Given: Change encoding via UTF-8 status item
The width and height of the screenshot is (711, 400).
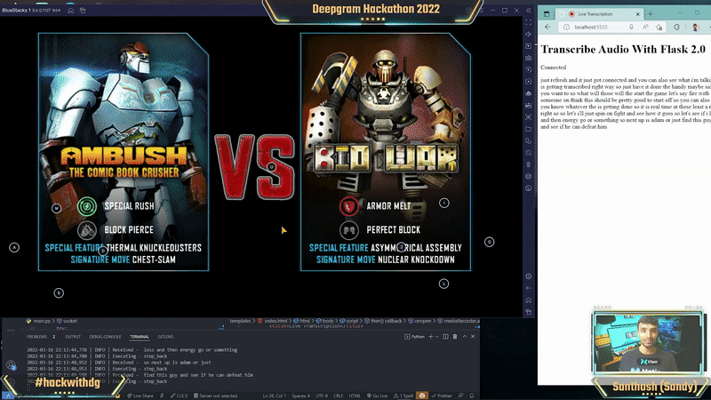Looking at the screenshot, I should [322, 396].
